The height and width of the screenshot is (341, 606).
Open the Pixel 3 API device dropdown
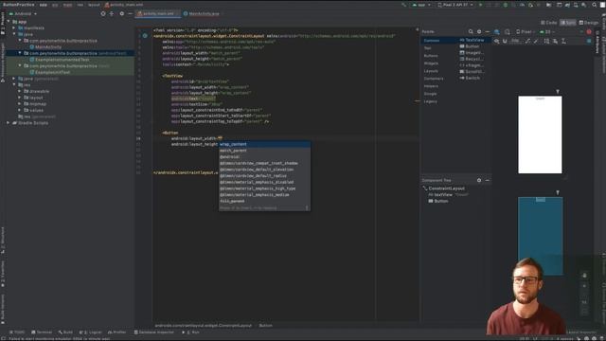point(455,5)
